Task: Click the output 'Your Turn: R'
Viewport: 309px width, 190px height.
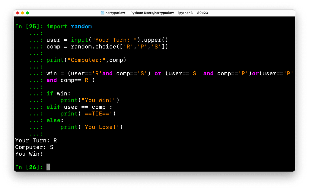Action: 36,140
